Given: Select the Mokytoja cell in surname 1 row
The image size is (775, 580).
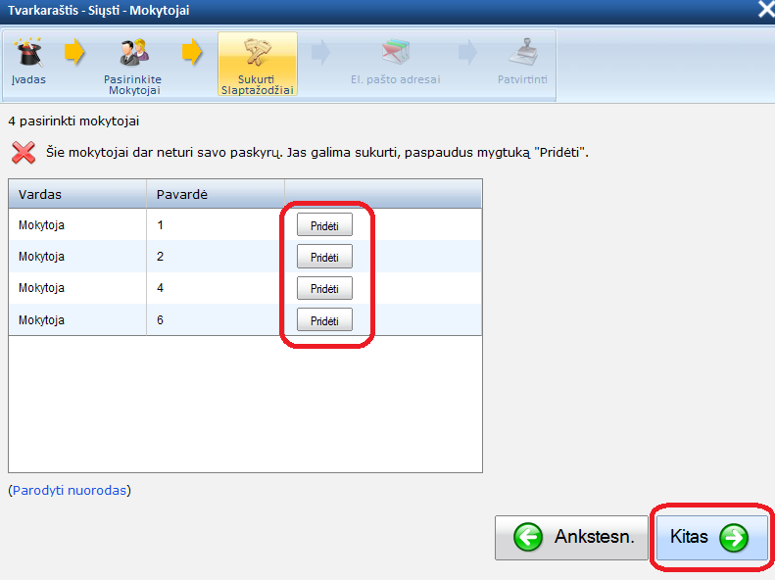Looking at the screenshot, I should (77, 224).
